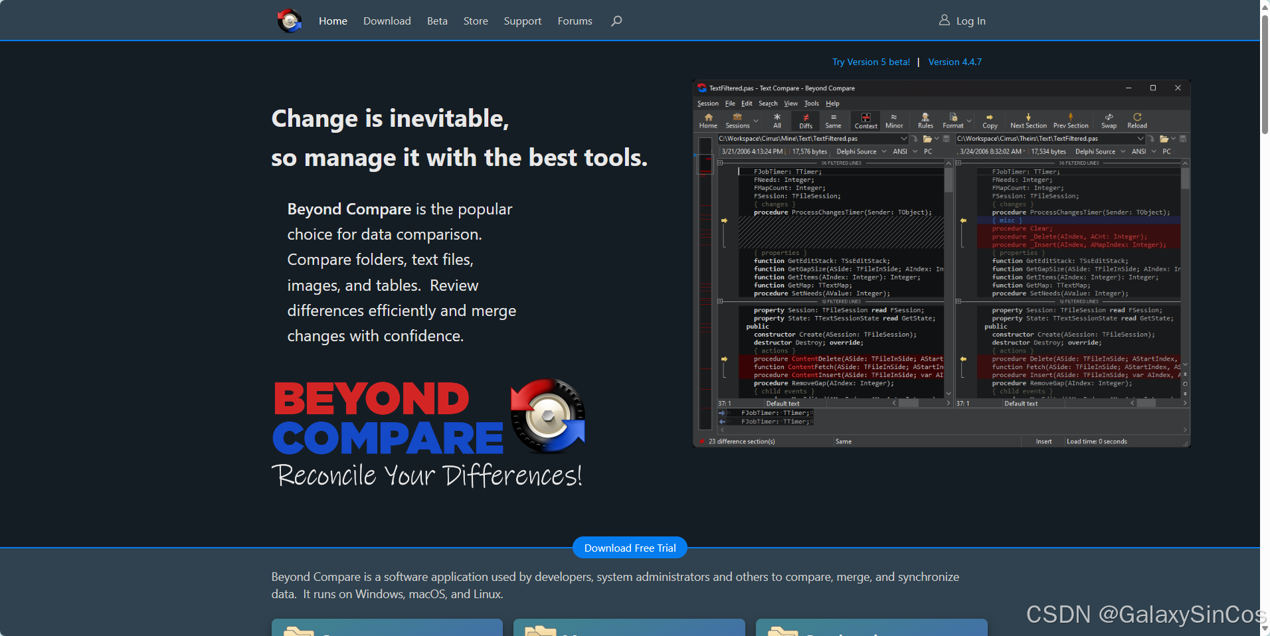Click the open-folder icon beside left Mine path
This screenshot has height=636, width=1270.
(927, 139)
